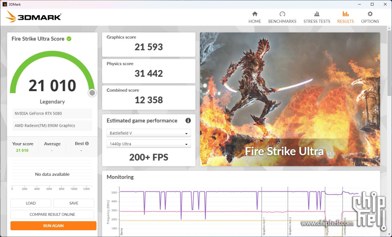
Task: Click the info icon next to Best
Action: point(87,143)
